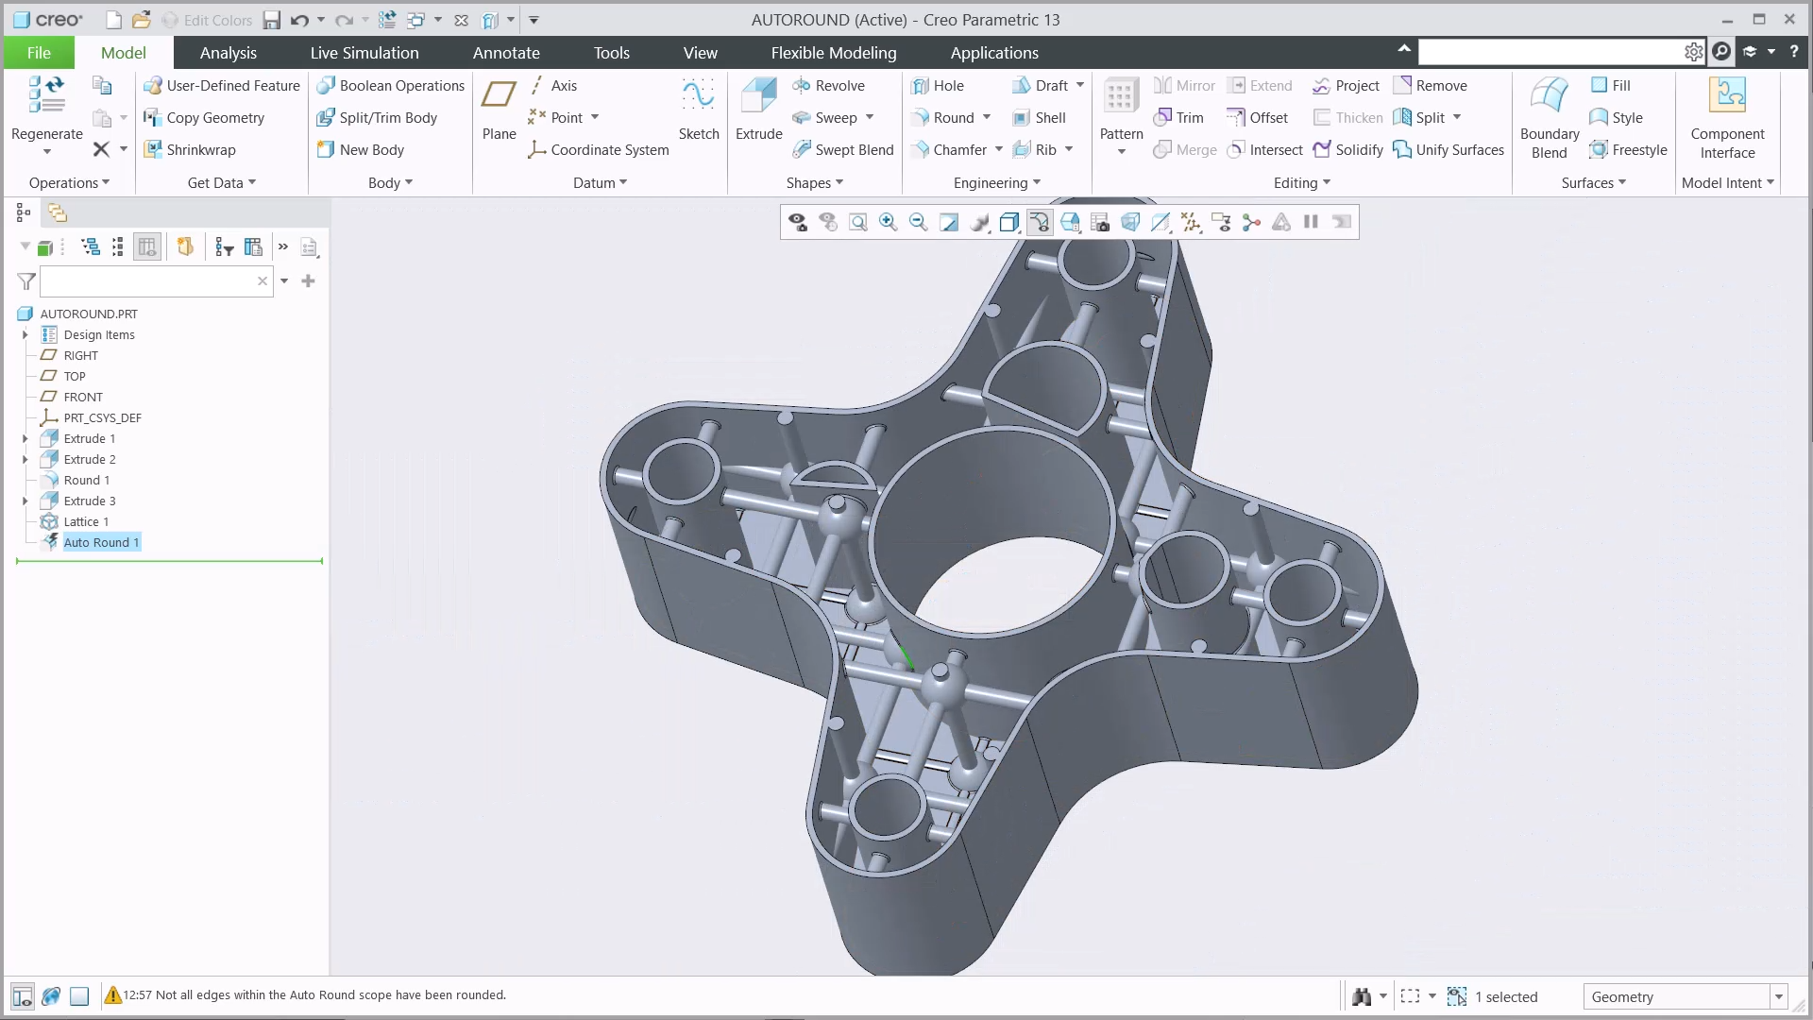
Task: Switch to the Flexible Modeling tab
Action: click(x=833, y=53)
